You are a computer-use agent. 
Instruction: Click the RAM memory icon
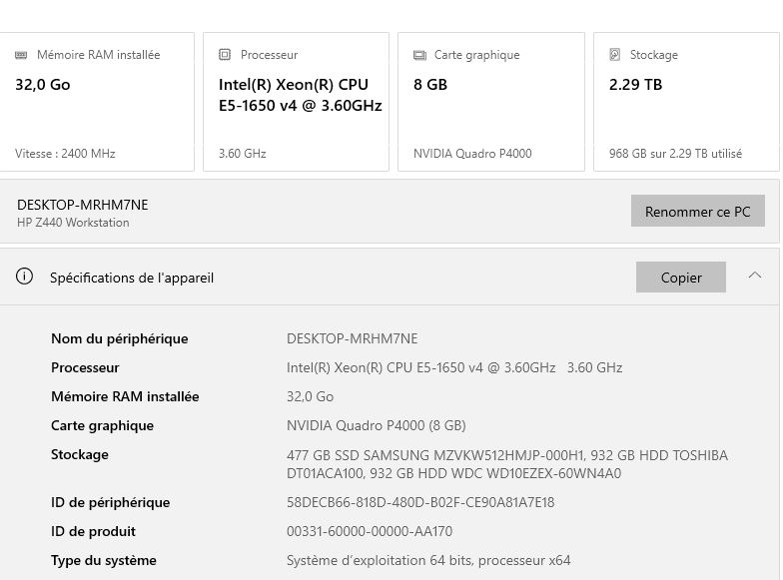tap(22, 55)
